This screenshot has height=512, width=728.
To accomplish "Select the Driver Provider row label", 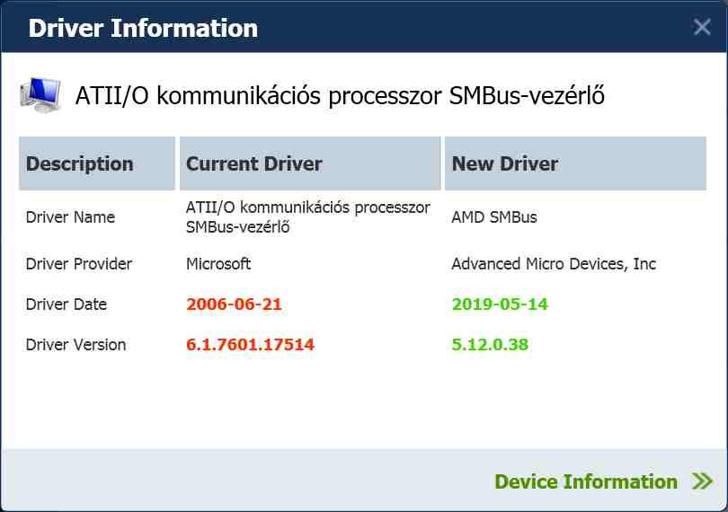I will pos(79,264).
